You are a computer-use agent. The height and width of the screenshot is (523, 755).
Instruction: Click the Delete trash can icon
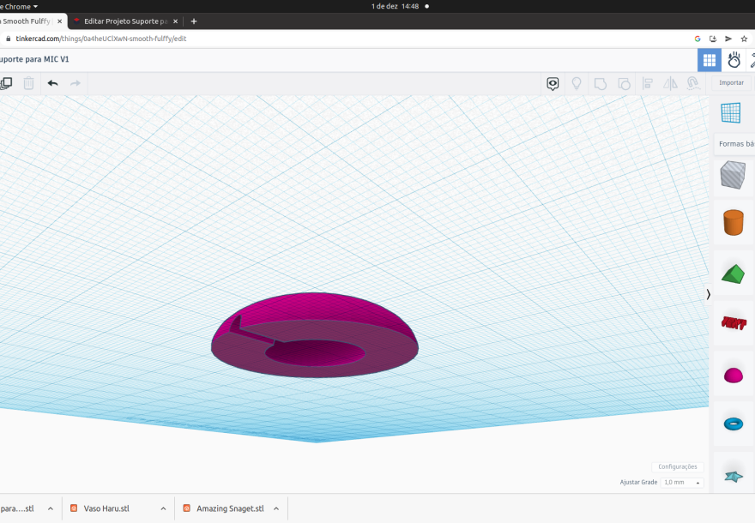click(x=29, y=83)
